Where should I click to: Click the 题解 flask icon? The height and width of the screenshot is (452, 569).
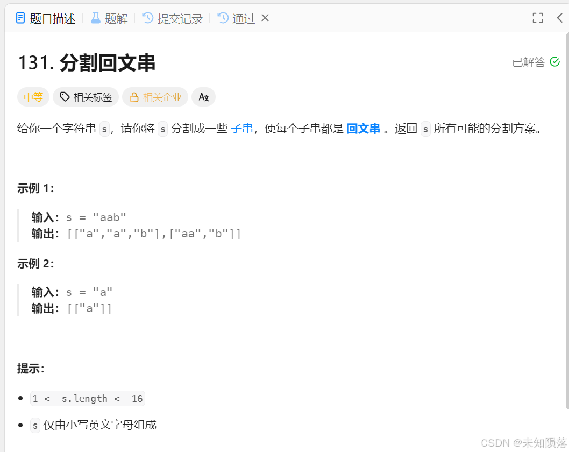(x=95, y=18)
